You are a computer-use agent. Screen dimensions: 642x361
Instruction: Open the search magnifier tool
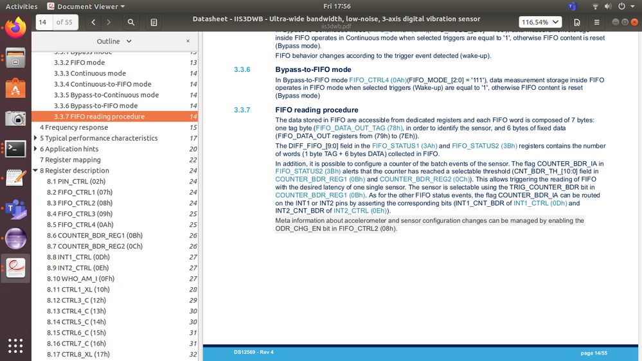coord(131,22)
